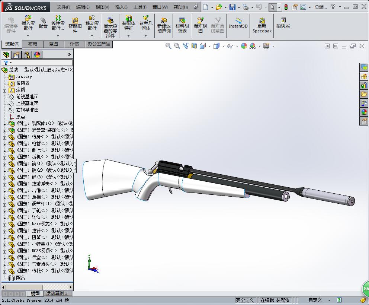The width and height of the screenshot is (369, 305).
Task: Open Smart Fasteners tool
Action: (x=75, y=25)
